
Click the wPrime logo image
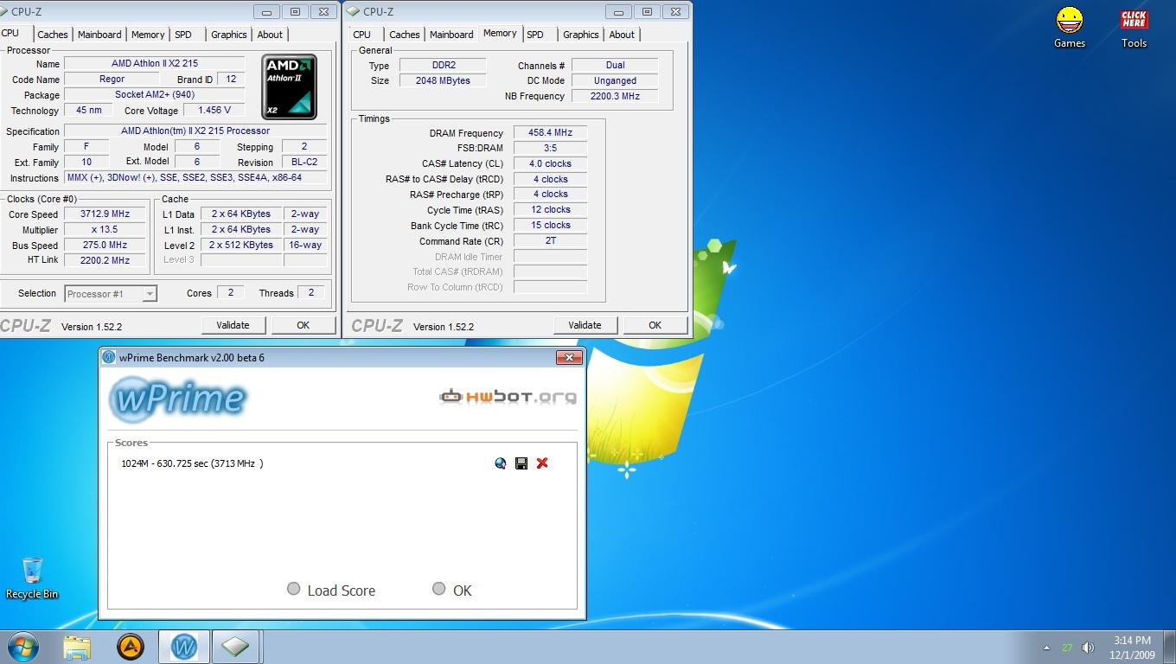[178, 398]
